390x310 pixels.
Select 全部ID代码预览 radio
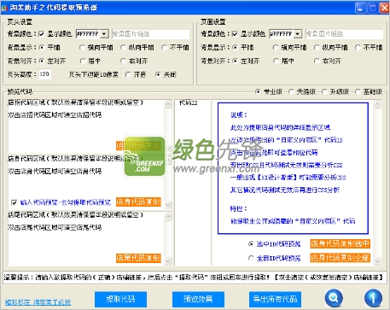tap(251, 258)
